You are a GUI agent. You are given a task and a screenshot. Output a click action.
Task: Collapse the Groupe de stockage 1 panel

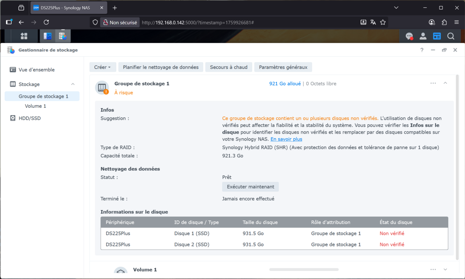click(445, 83)
